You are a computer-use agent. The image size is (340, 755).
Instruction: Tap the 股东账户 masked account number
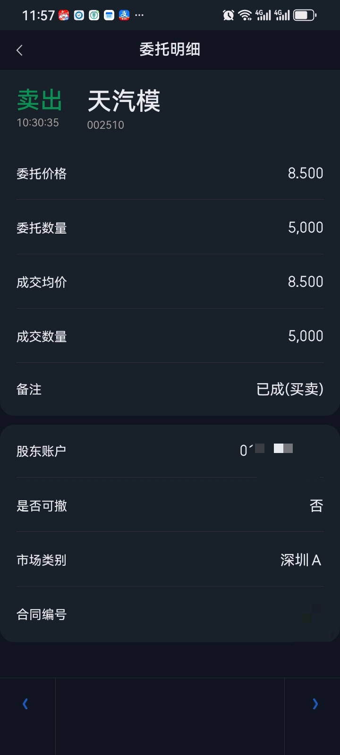tap(266, 450)
